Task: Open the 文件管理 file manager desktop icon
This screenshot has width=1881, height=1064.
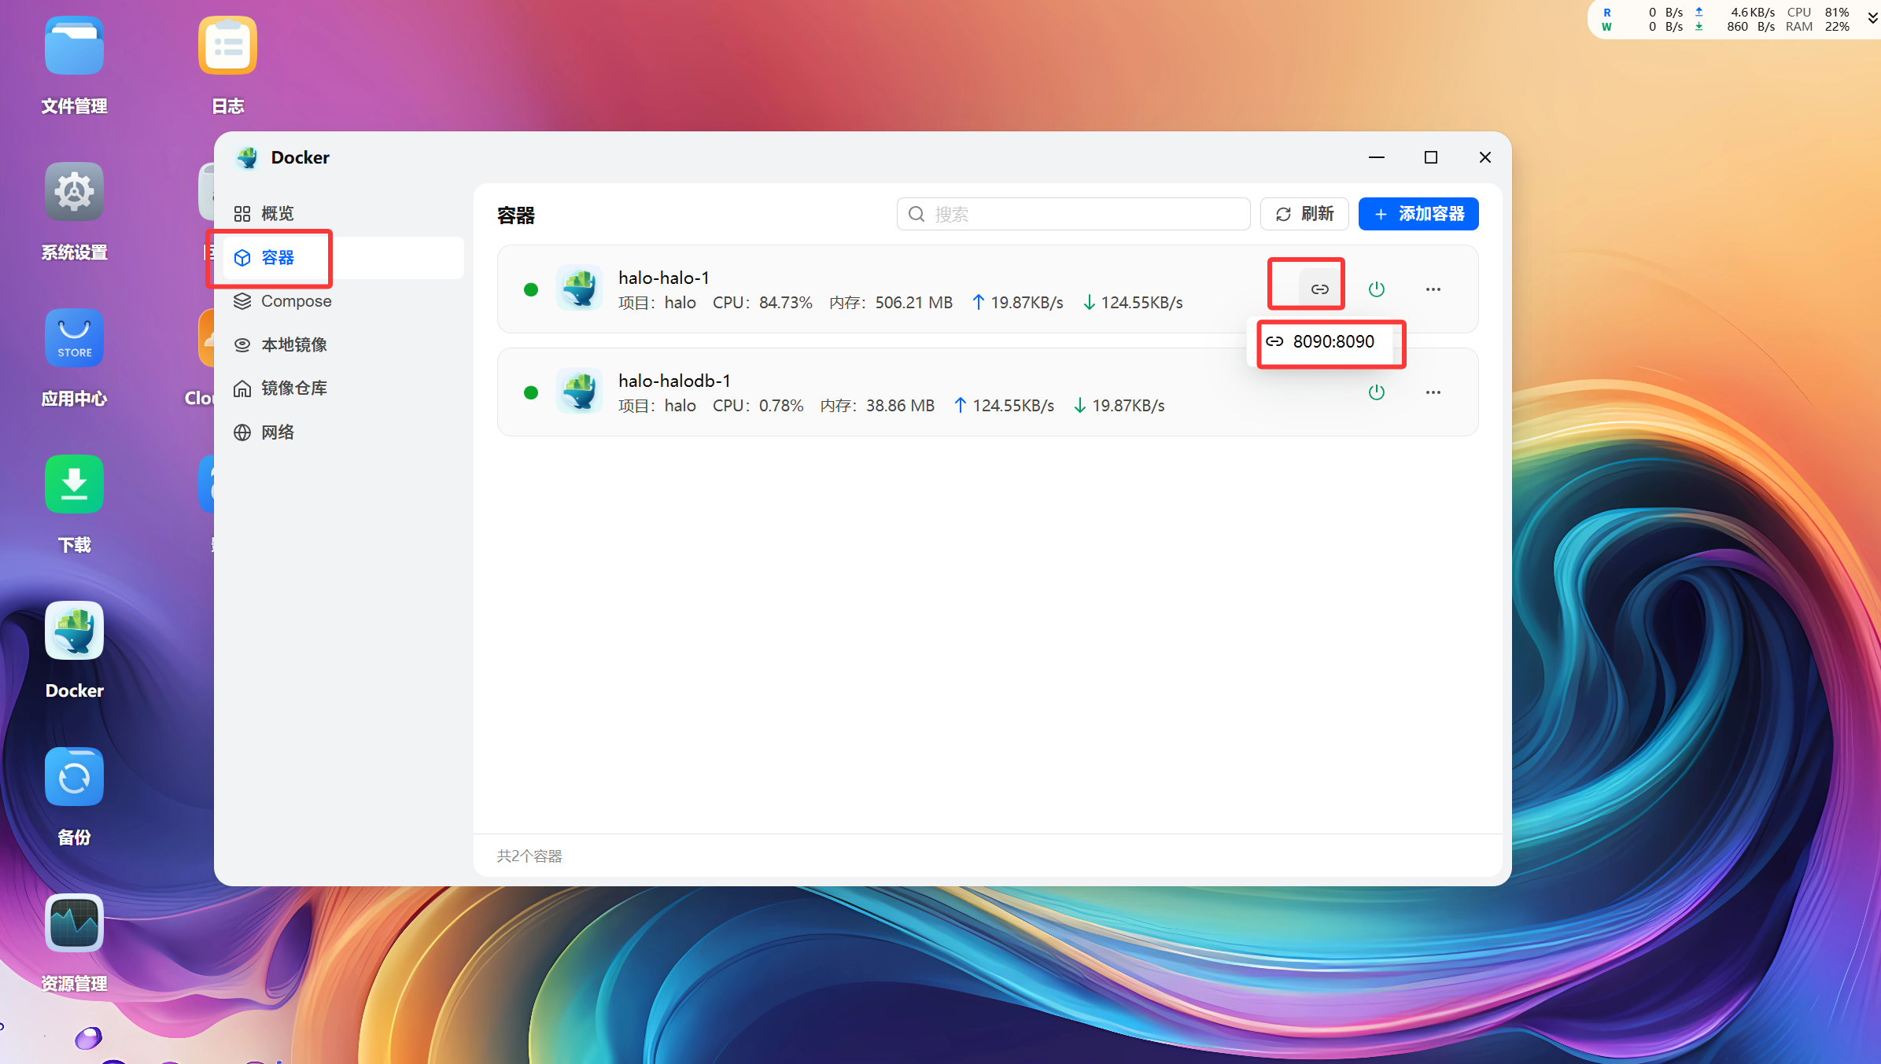Action: click(x=74, y=47)
